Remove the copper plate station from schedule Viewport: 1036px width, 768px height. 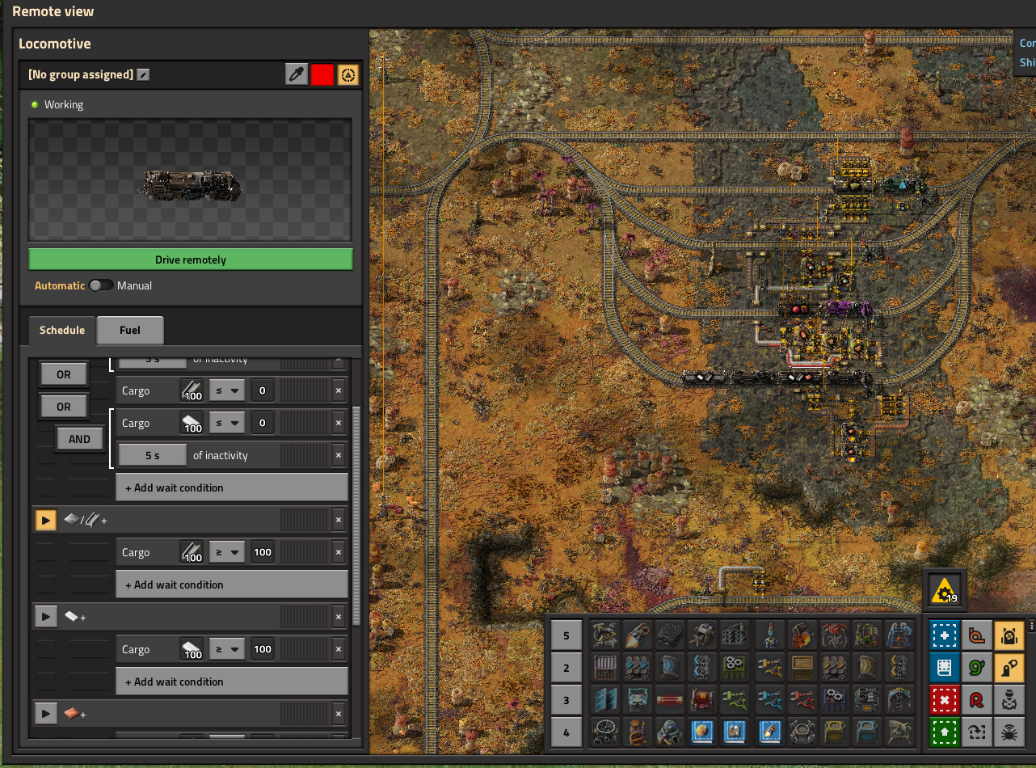pyautogui.click(x=339, y=714)
